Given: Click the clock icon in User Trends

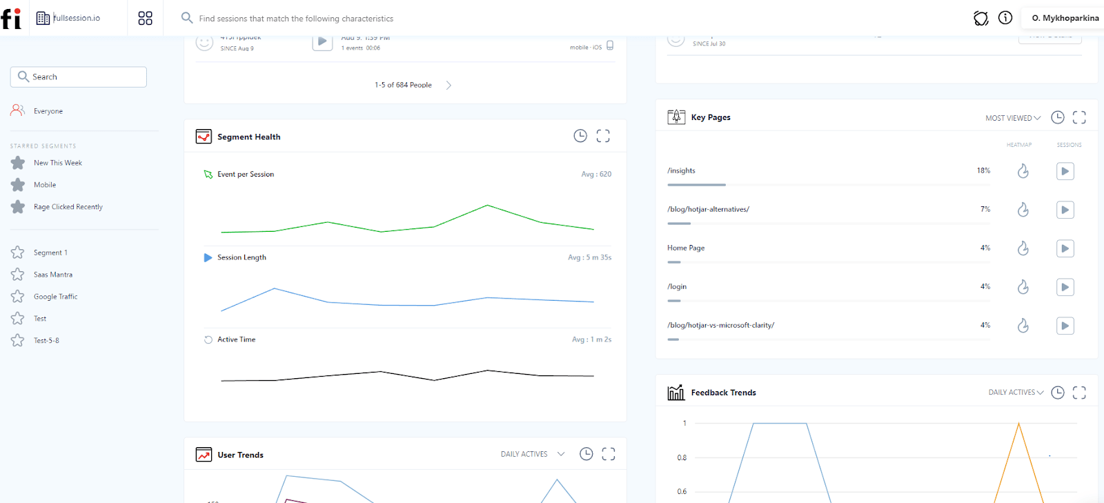Looking at the screenshot, I should [x=586, y=454].
